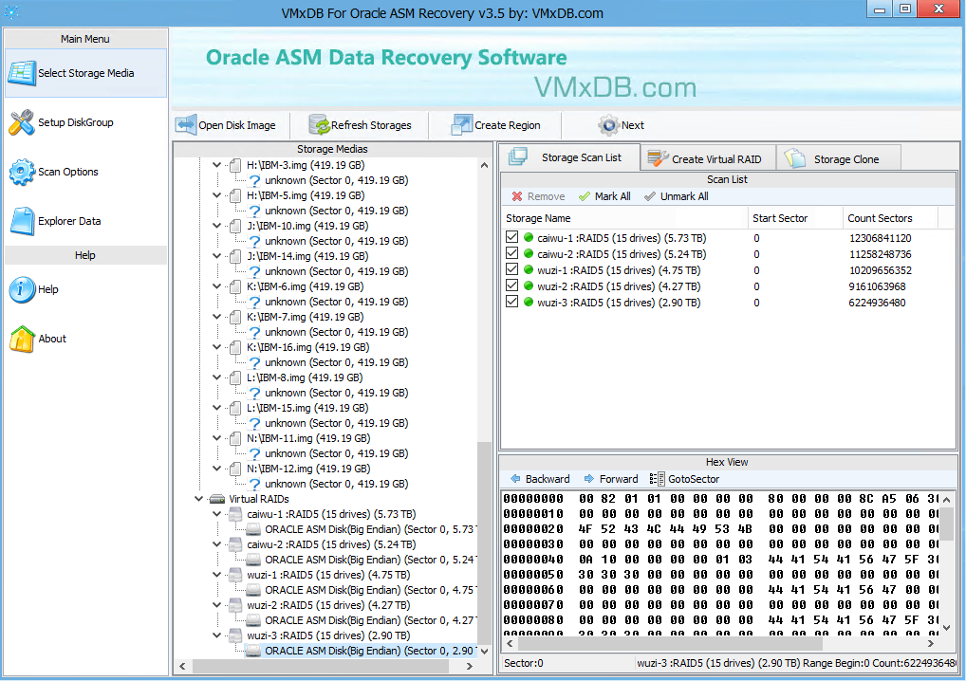Click the Create Region button
Screen dimensions: 966x681
(x=496, y=125)
